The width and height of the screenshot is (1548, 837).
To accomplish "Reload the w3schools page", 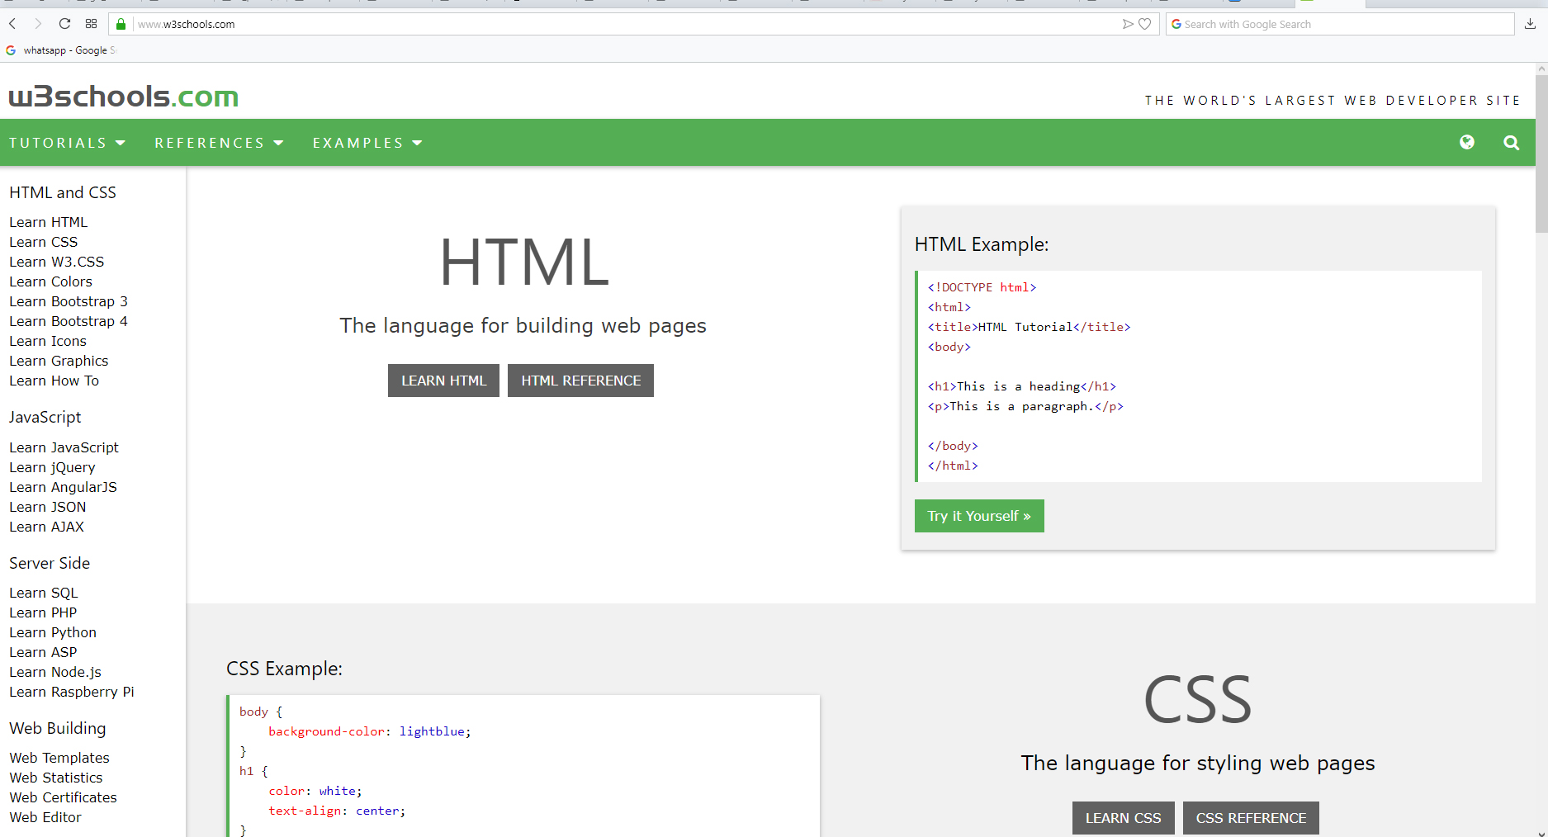I will pyautogui.click(x=64, y=24).
